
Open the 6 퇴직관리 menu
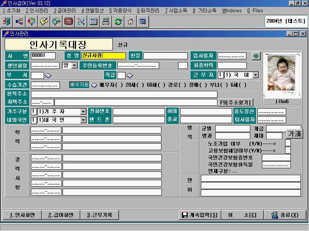(149, 10)
